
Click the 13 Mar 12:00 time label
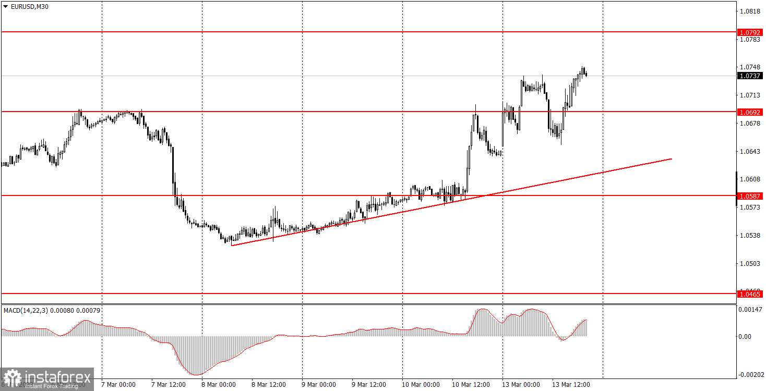pyautogui.click(x=570, y=385)
